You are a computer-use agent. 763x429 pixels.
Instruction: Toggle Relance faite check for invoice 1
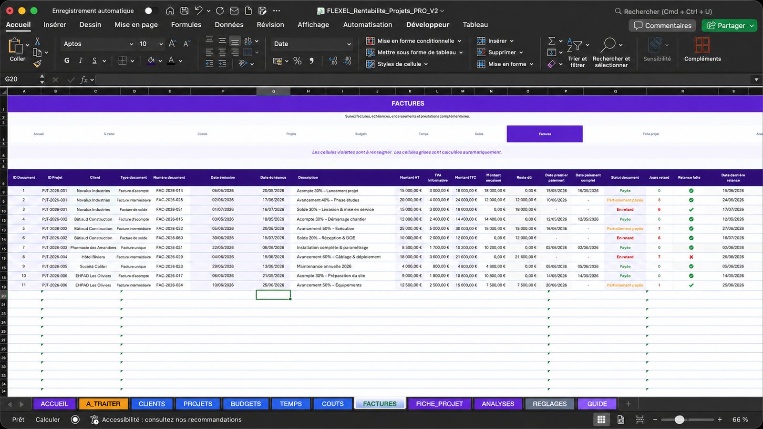tap(691, 191)
